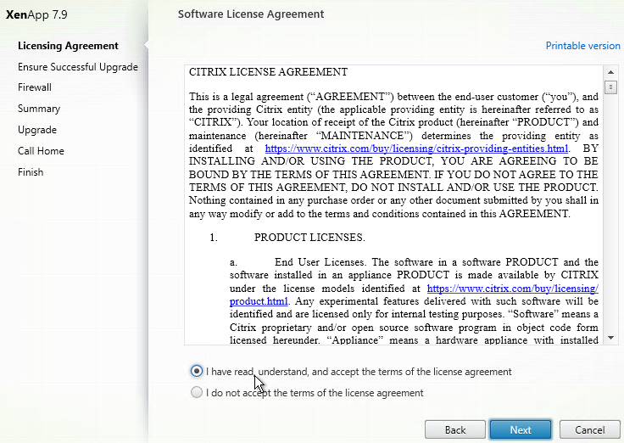Open the citrix-providing-entities.html link

[416, 149]
